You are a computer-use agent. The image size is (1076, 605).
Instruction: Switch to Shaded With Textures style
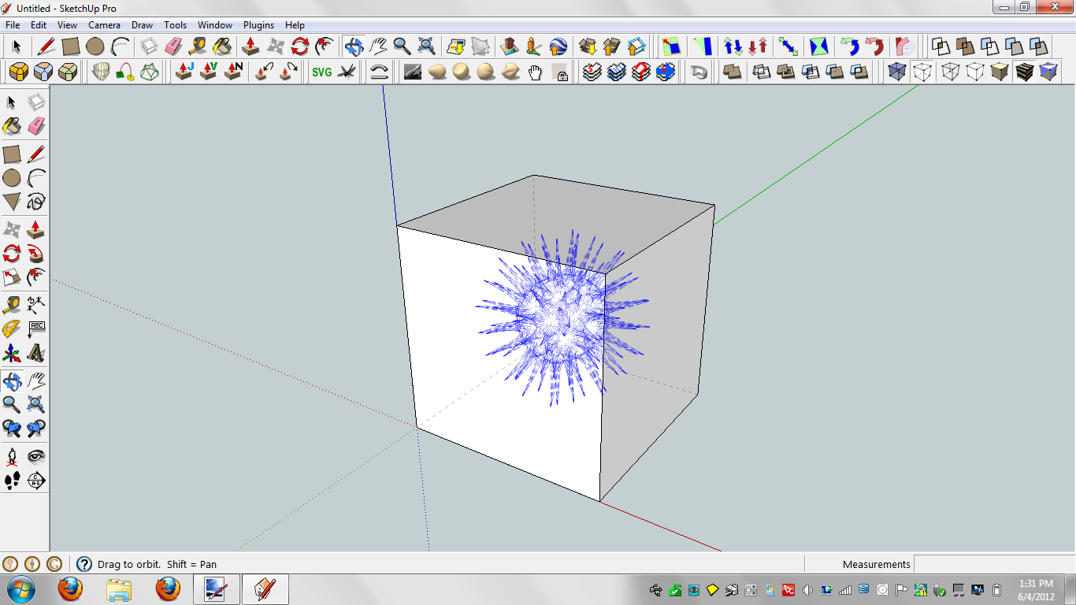(1023, 72)
